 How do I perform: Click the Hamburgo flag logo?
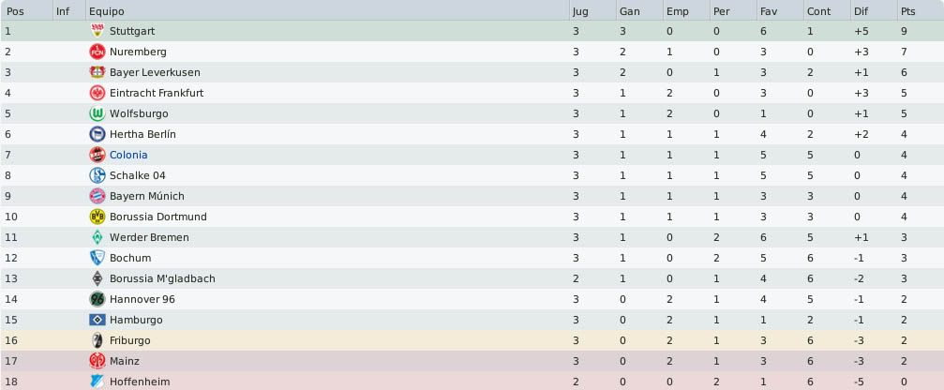point(97,320)
